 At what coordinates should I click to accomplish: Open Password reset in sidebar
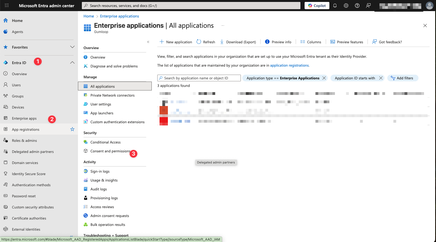[x=24, y=196]
